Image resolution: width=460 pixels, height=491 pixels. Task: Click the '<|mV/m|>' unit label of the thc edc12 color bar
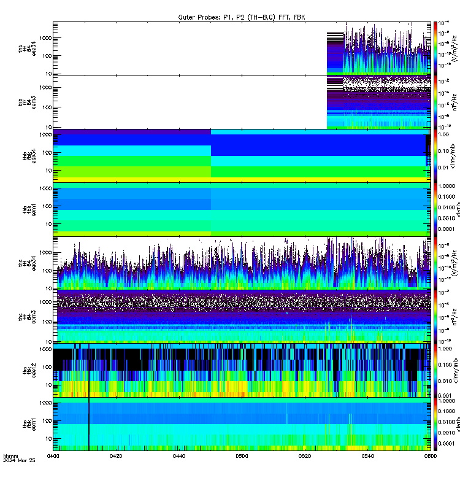(x=455, y=371)
